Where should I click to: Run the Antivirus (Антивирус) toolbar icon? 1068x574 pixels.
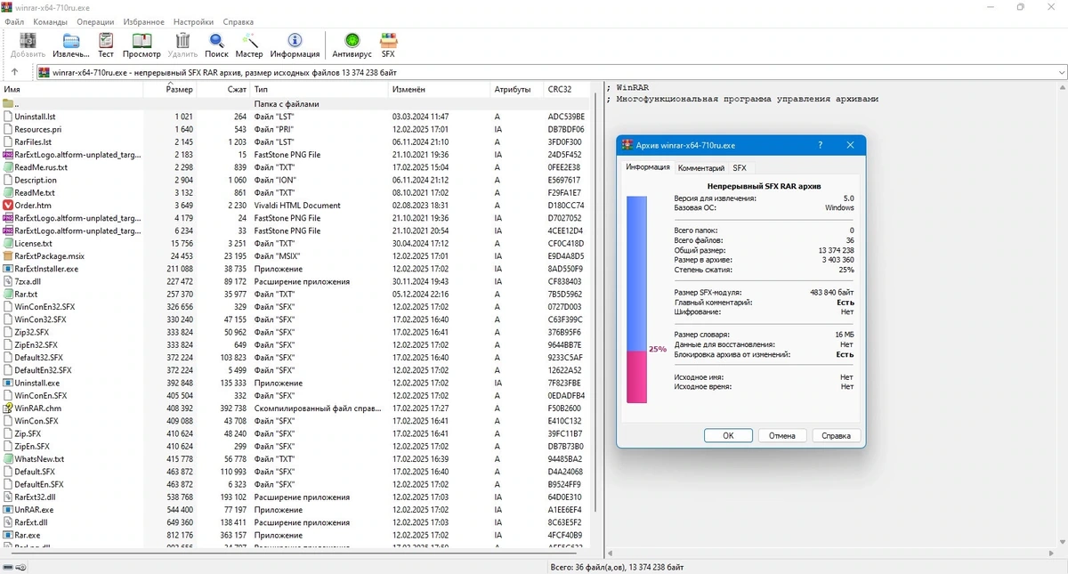point(352,41)
